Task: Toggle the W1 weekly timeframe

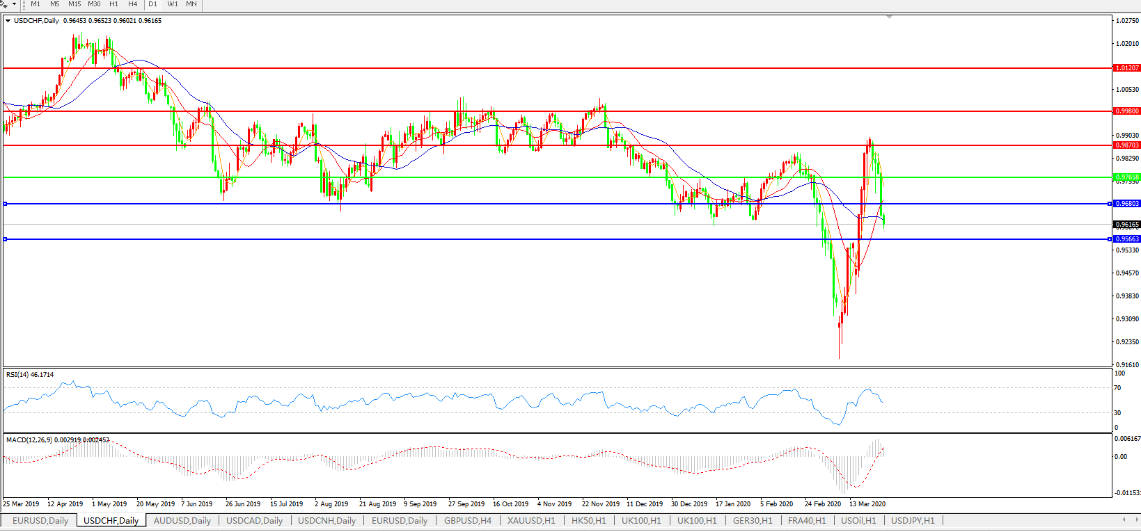Action: (x=173, y=4)
